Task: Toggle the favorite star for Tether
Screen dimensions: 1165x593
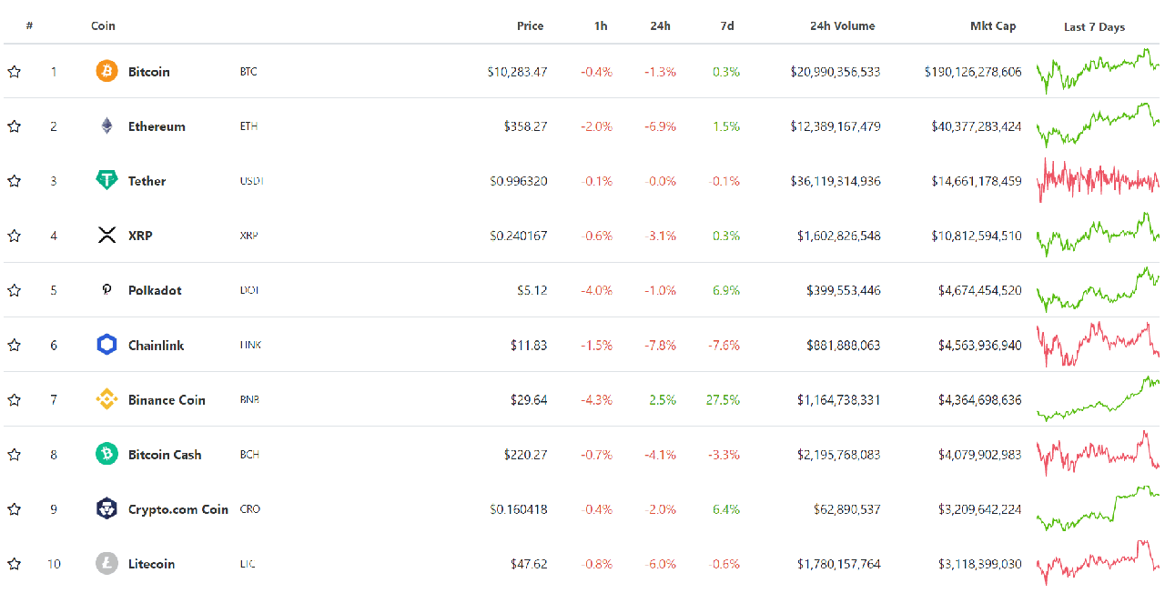Action: pos(14,180)
